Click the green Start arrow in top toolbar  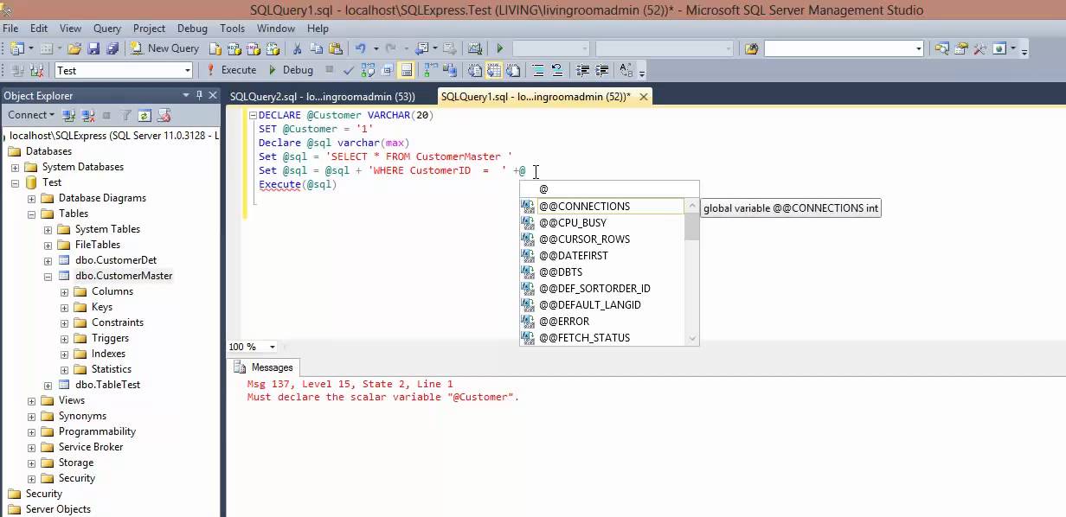click(499, 48)
